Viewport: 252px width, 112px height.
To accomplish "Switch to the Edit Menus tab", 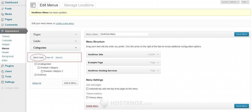I will (x=49, y=5).
